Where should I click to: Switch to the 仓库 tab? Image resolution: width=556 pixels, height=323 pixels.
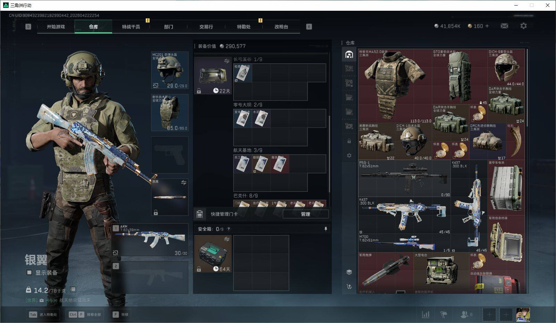click(93, 27)
